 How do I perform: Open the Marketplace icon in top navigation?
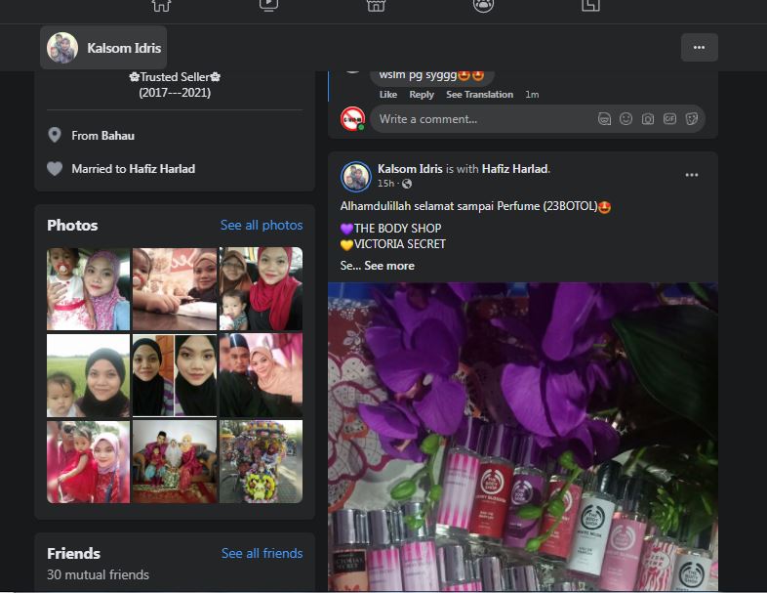point(376,6)
